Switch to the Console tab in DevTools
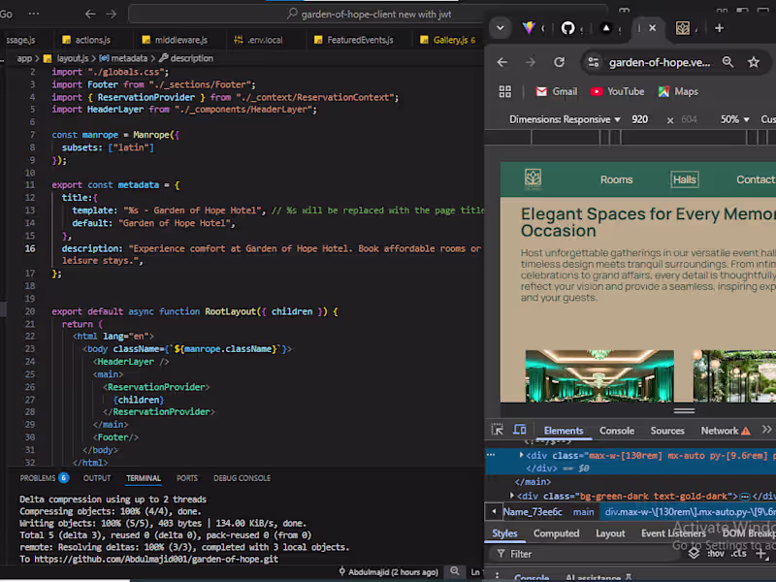 [x=617, y=431]
